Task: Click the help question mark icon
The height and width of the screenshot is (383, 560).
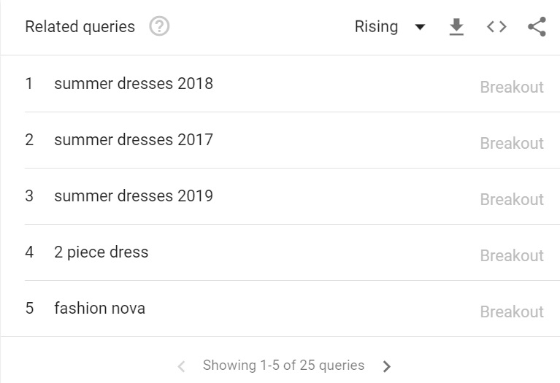Action: 159,26
